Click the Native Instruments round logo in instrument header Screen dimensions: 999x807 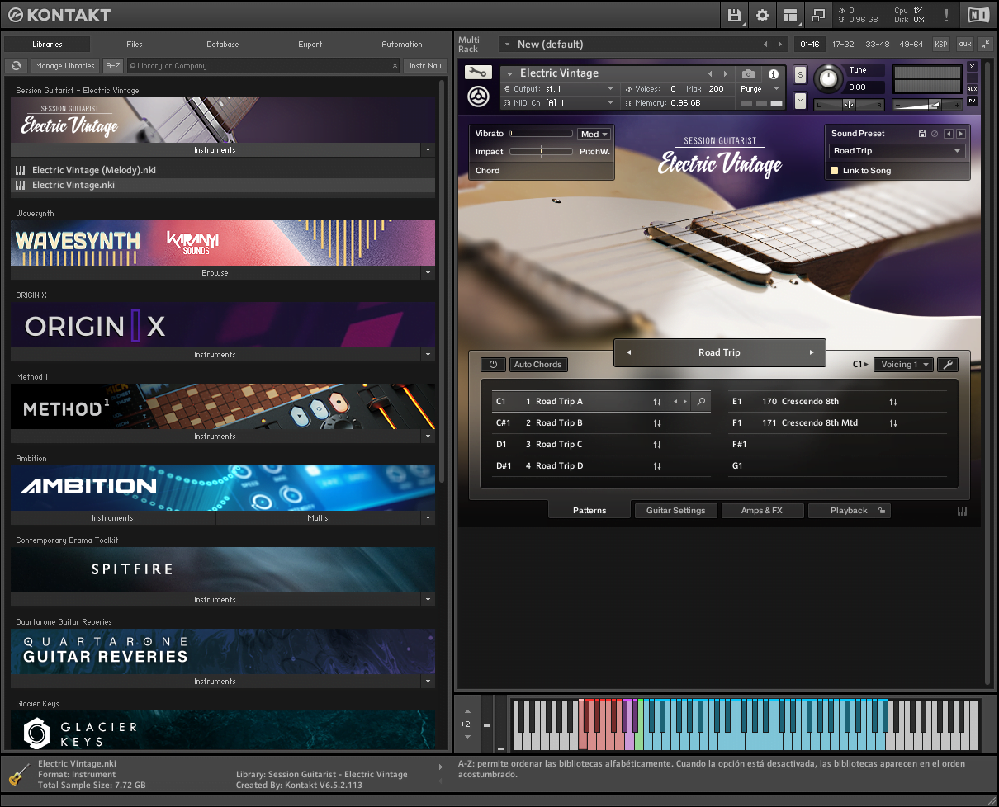pyautogui.click(x=478, y=97)
